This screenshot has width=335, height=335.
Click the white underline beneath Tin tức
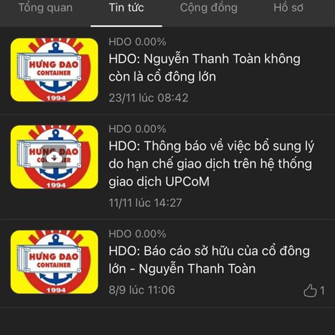[126, 26]
